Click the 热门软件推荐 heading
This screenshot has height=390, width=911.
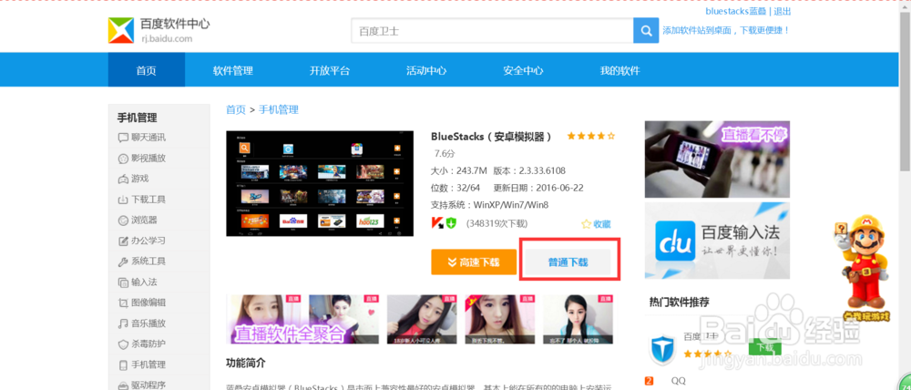[680, 303]
